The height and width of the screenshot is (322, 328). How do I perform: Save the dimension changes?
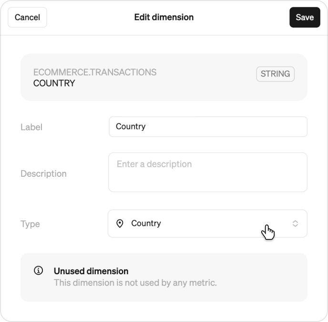point(305,17)
